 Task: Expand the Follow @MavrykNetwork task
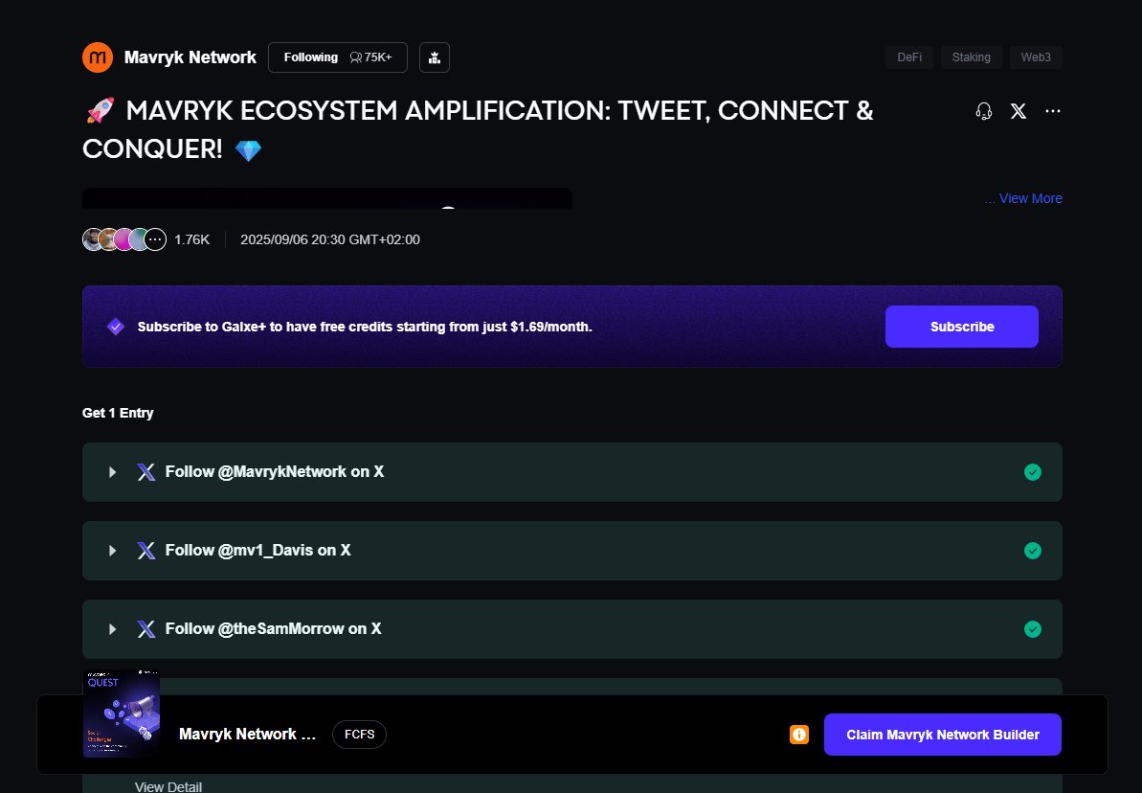point(112,472)
